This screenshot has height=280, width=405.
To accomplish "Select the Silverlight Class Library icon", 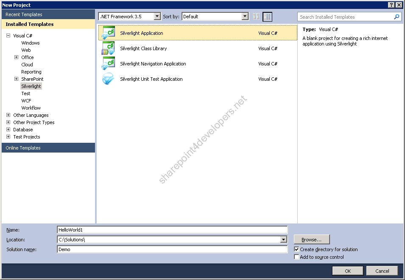I will 108,48.
